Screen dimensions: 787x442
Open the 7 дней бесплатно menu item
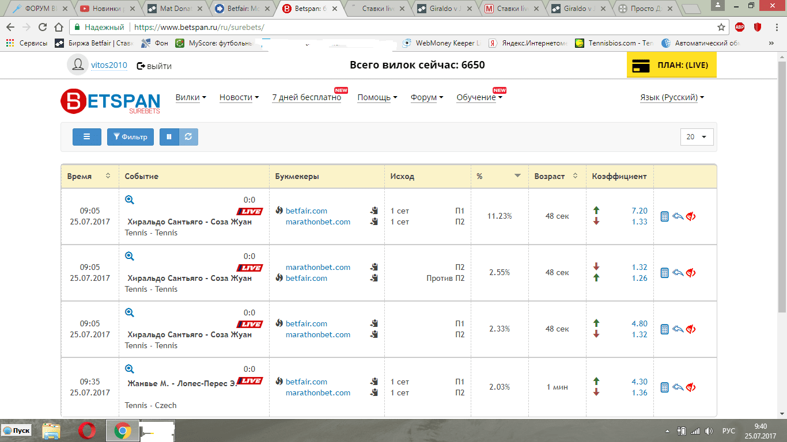pos(307,97)
